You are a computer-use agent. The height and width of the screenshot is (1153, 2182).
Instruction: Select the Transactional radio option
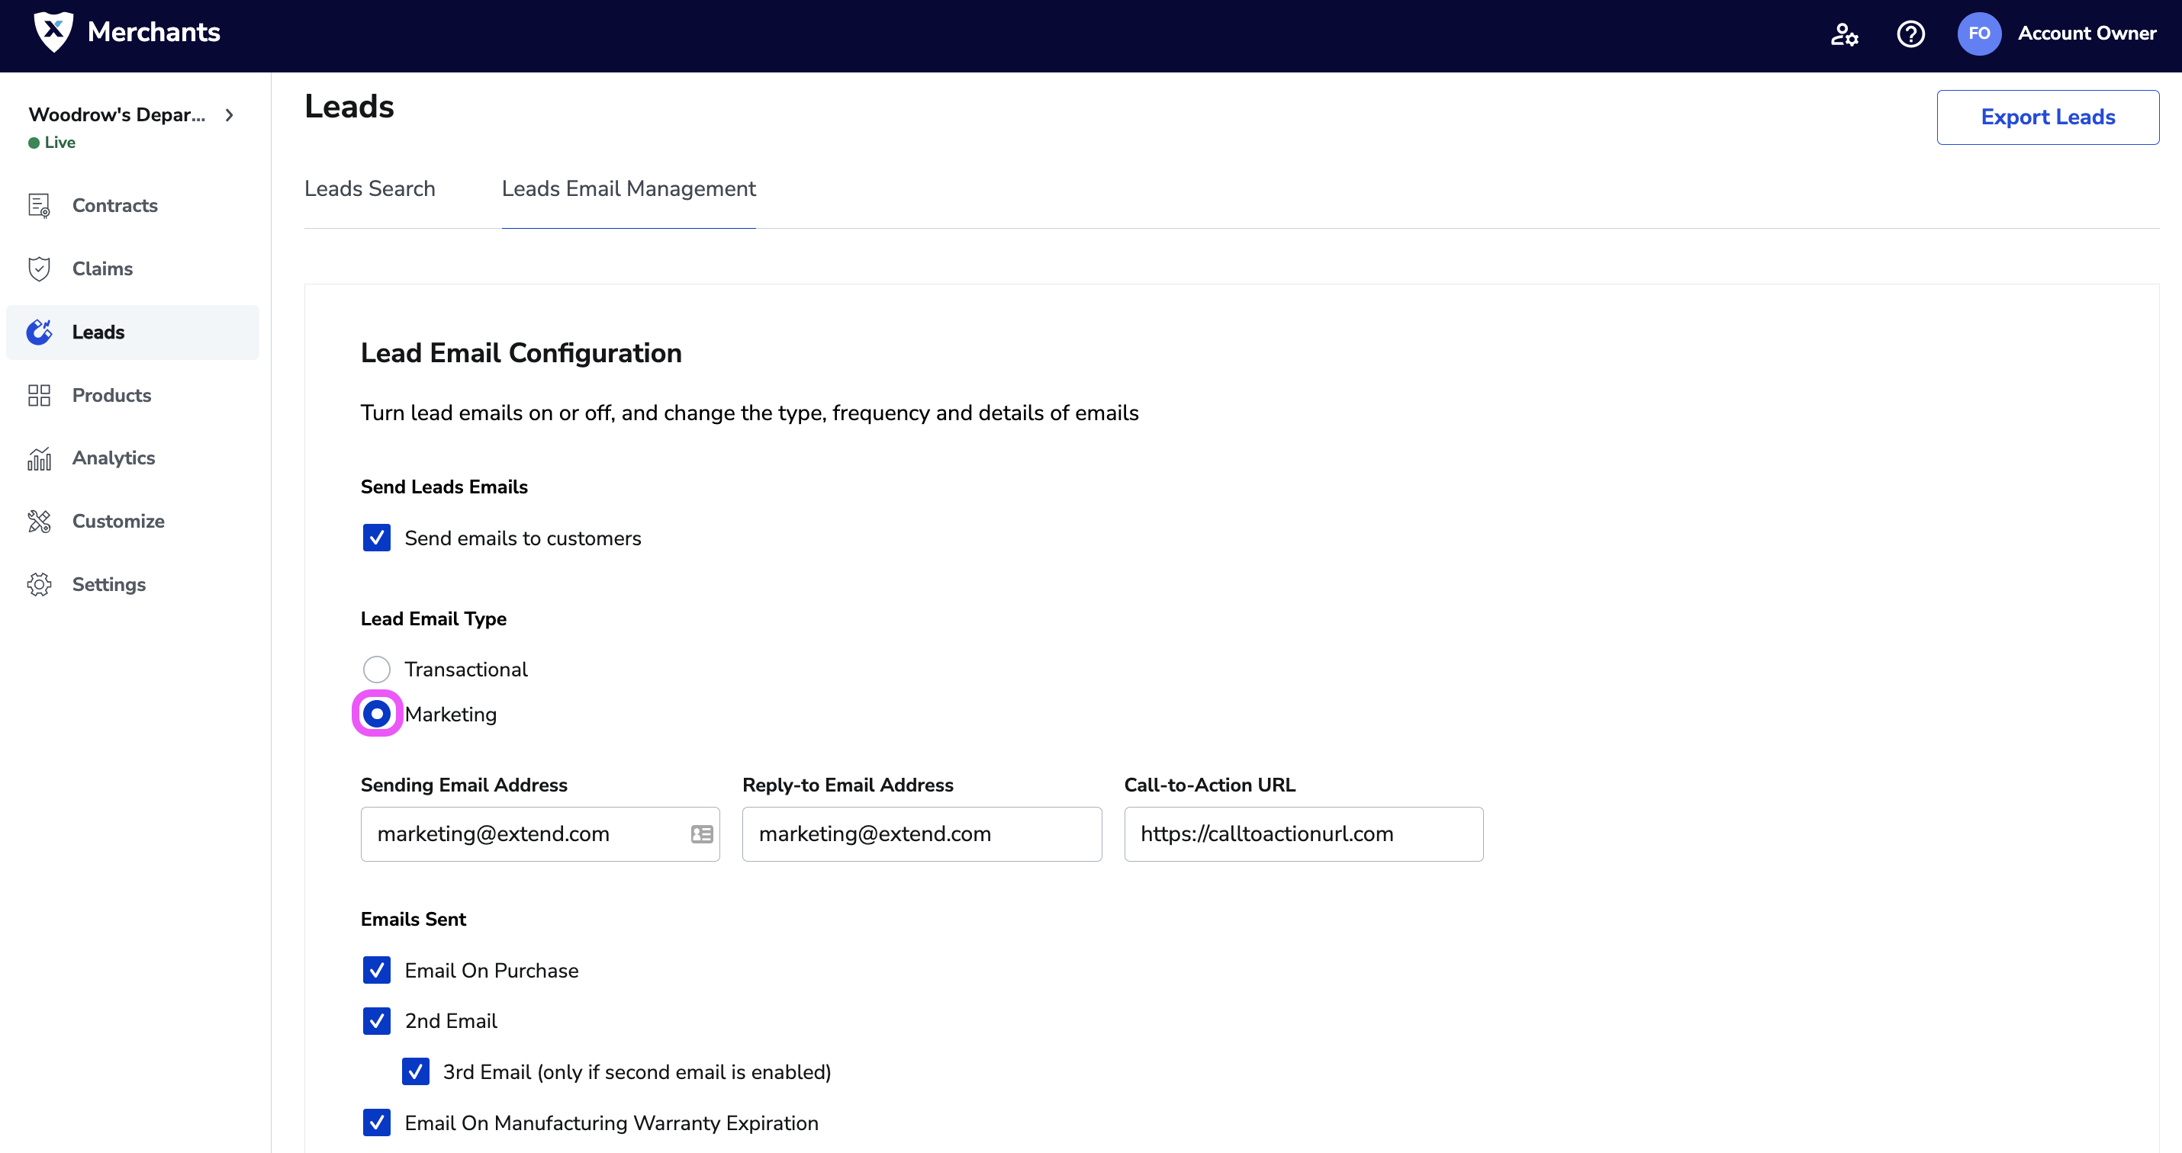(x=376, y=670)
